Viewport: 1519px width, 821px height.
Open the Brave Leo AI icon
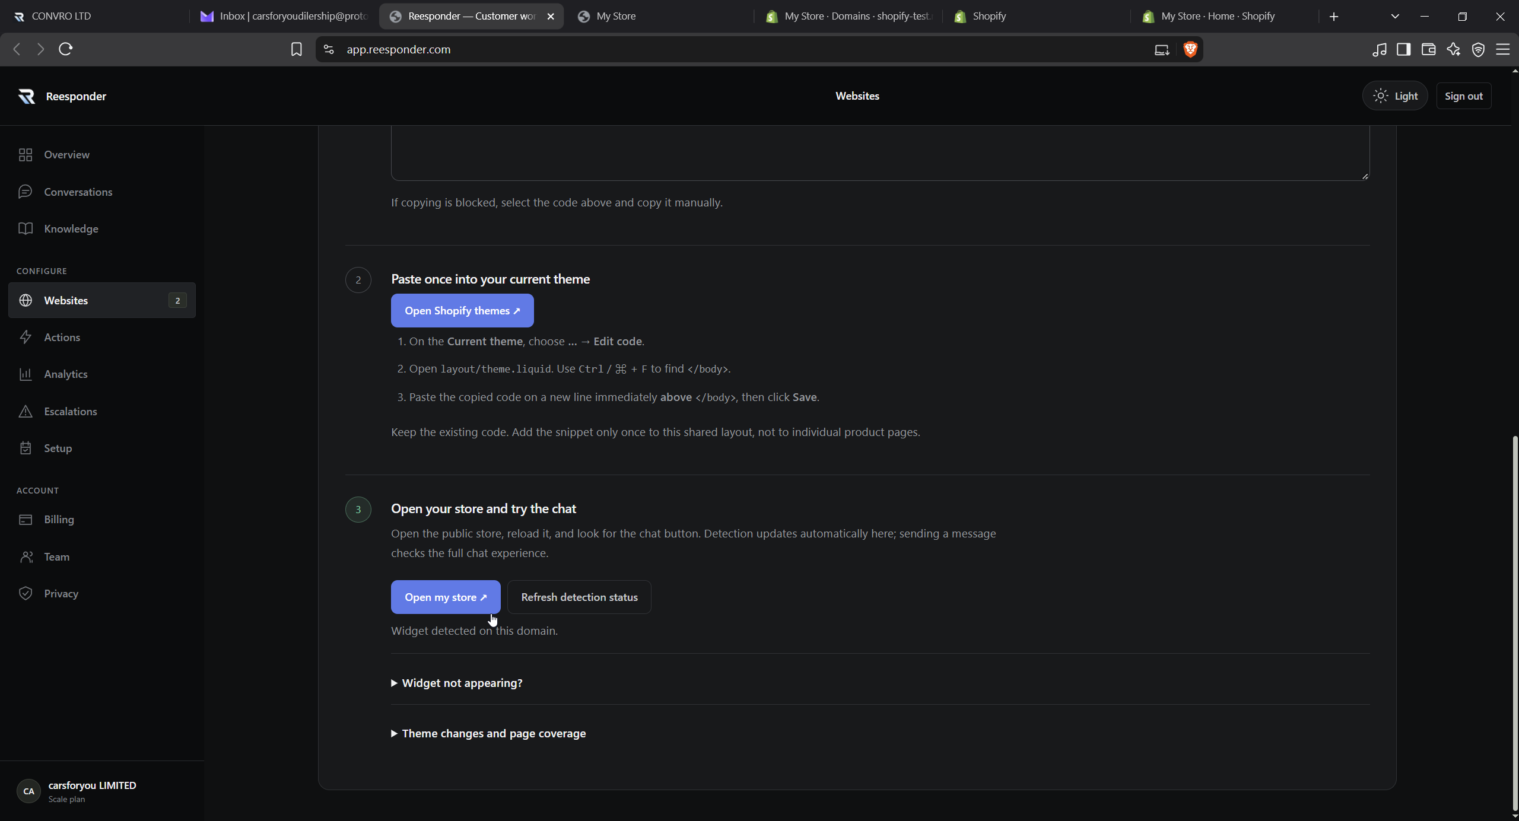coord(1453,49)
